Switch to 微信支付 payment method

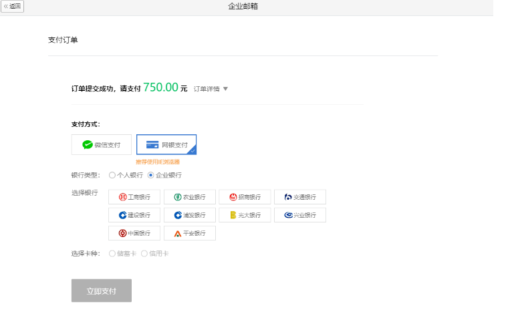click(x=102, y=144)
